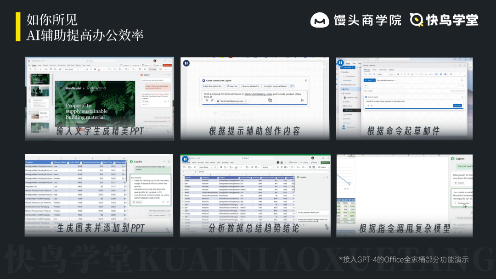496x279 pixels.
Task: Select the second slide thumbnail in PowerPoint
Action: pos(40,91)
